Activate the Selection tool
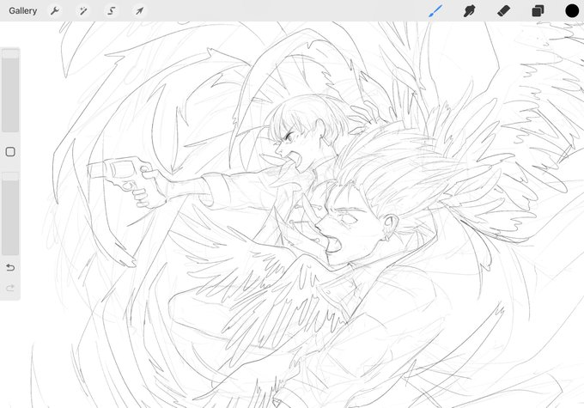The height and width of the screenshot is (408, 584). coord(112,11)
